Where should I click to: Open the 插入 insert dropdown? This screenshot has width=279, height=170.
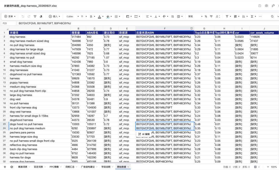(55, 17)
